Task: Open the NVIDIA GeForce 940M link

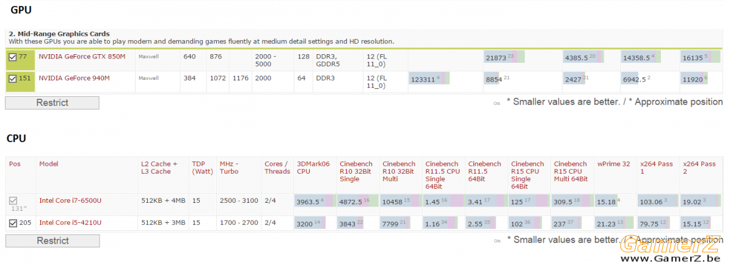Action: pos(74,79)
